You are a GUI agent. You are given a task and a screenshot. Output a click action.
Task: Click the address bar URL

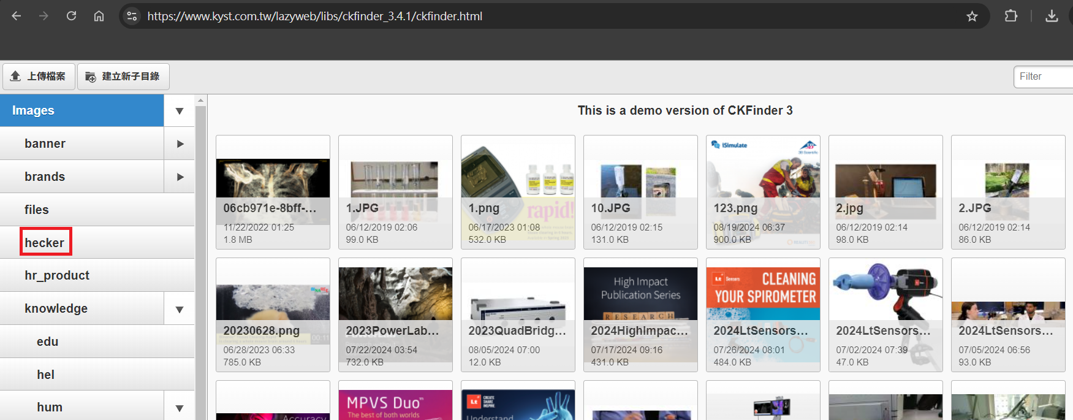click(x=315, y=16)
